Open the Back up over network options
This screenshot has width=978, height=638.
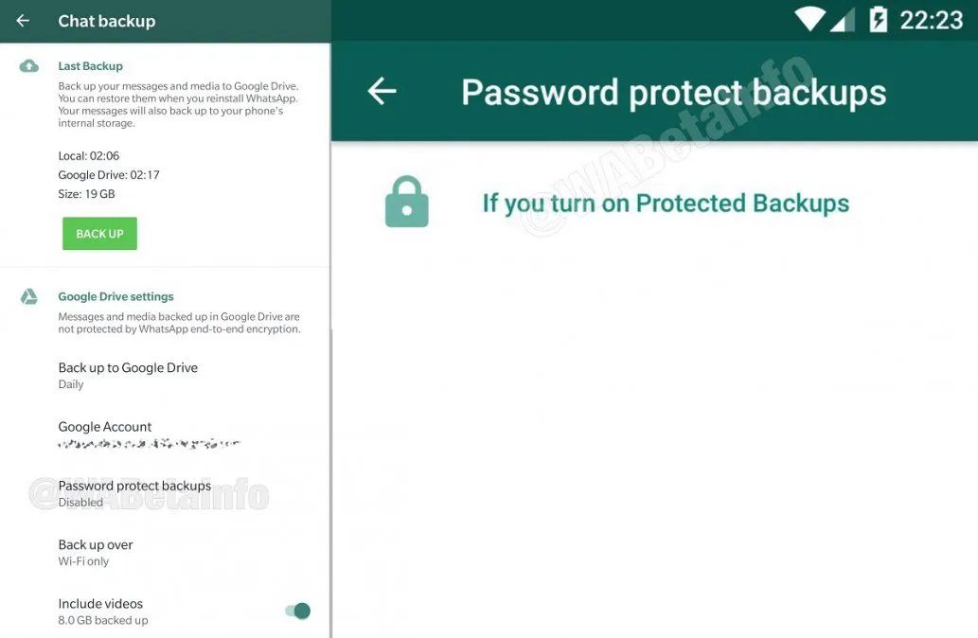tap(96, 552)
